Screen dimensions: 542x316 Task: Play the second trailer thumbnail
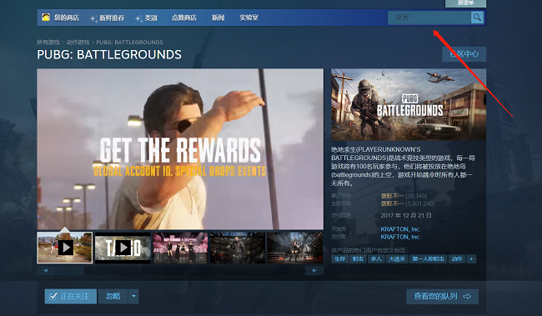coord(123,248)
